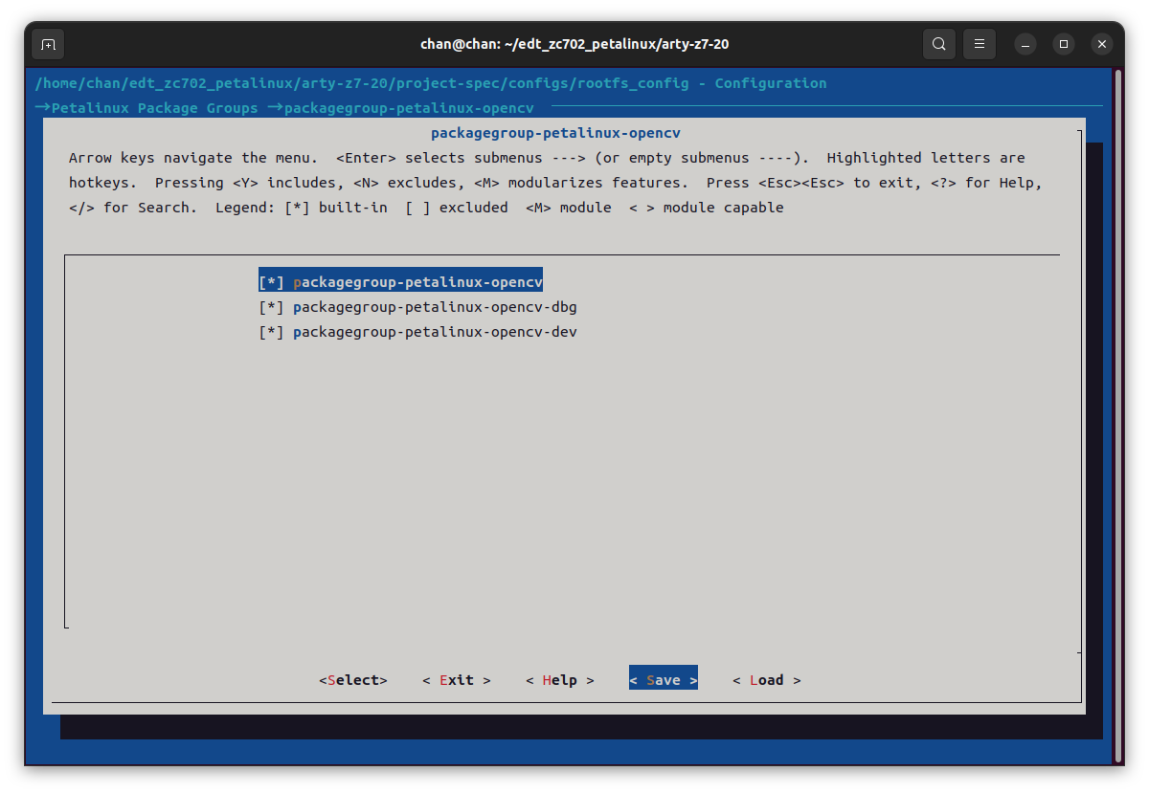The width and height of the screenshot is (1149, 793).
Task: Click the < Load > button
Action: tap(767, 680)
